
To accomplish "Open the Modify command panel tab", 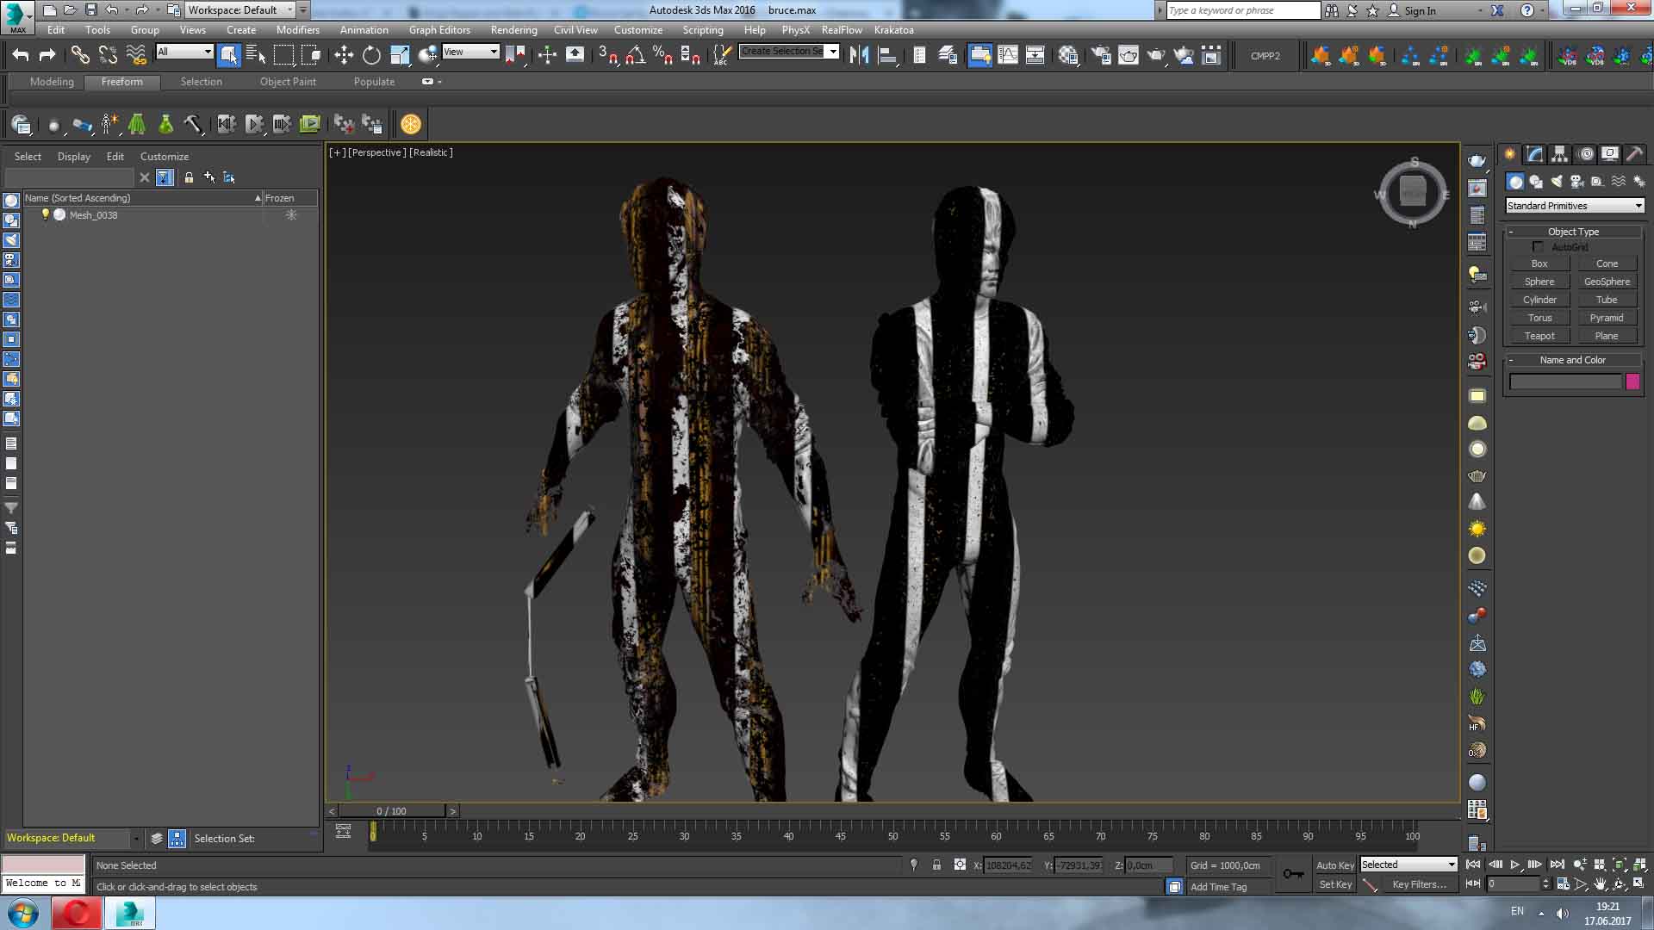I will pyautogui.click(x=1534, y=154).
